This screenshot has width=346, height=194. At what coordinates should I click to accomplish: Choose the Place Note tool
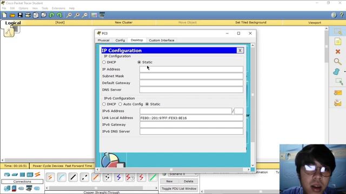[x=338, y=41]
